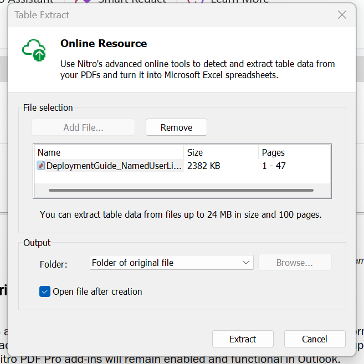Image resolution: width=364 pixels, height=364 pixels.
Task: Click the Open file after creation label
Action: [98, 291]
